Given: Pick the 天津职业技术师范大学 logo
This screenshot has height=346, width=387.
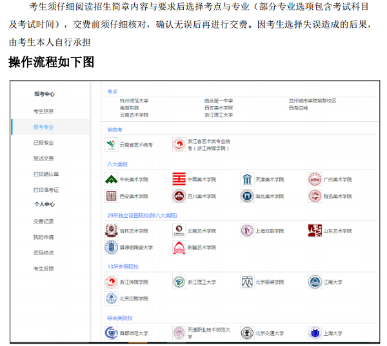Looking at the screenshot, I should (x=179, y=333).
